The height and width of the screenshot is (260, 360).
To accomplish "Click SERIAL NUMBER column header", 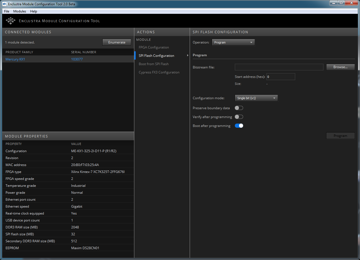I will (x=84, y=52).
